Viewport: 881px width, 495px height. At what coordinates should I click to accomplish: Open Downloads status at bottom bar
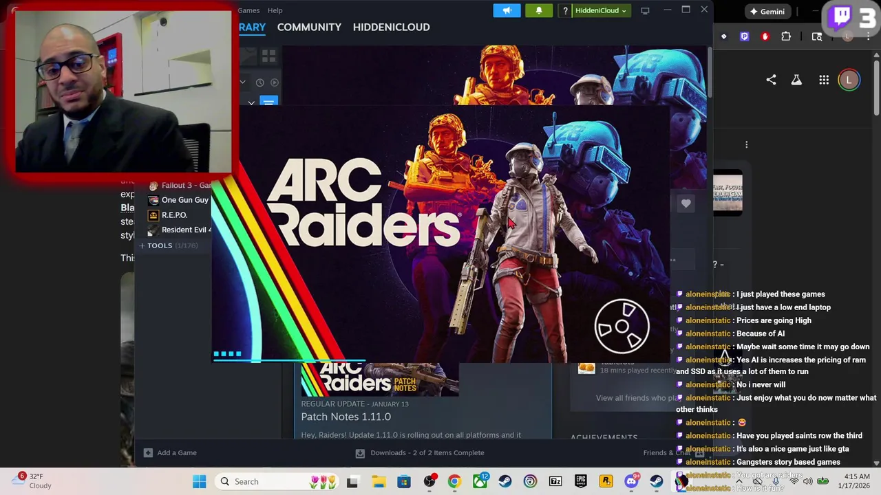pos(420,452)
